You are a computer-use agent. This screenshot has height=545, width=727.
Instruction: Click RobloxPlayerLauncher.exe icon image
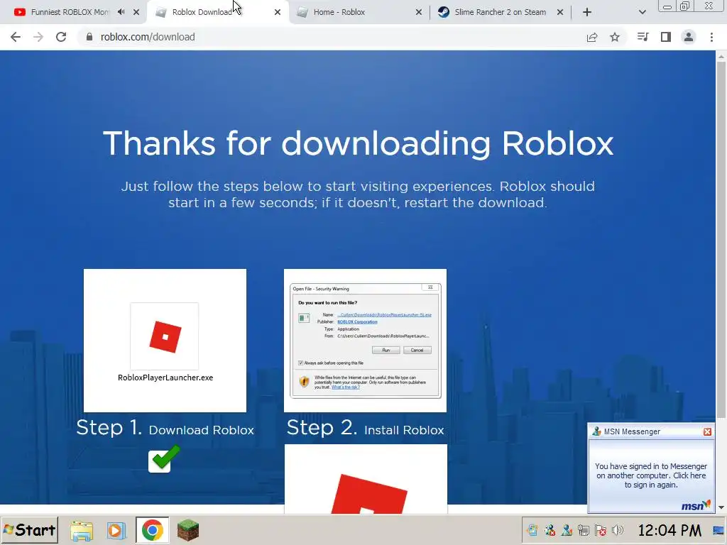(165, 336)
